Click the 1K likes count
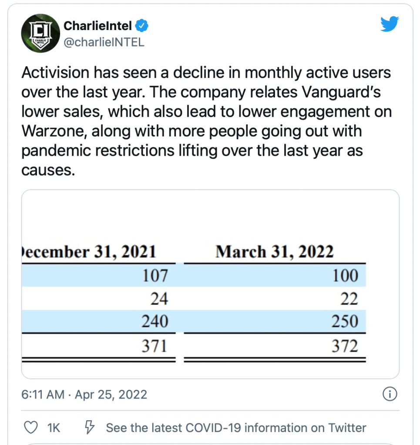Image resolution: width=420 pixels, height=445 pixels. [53, 428]
